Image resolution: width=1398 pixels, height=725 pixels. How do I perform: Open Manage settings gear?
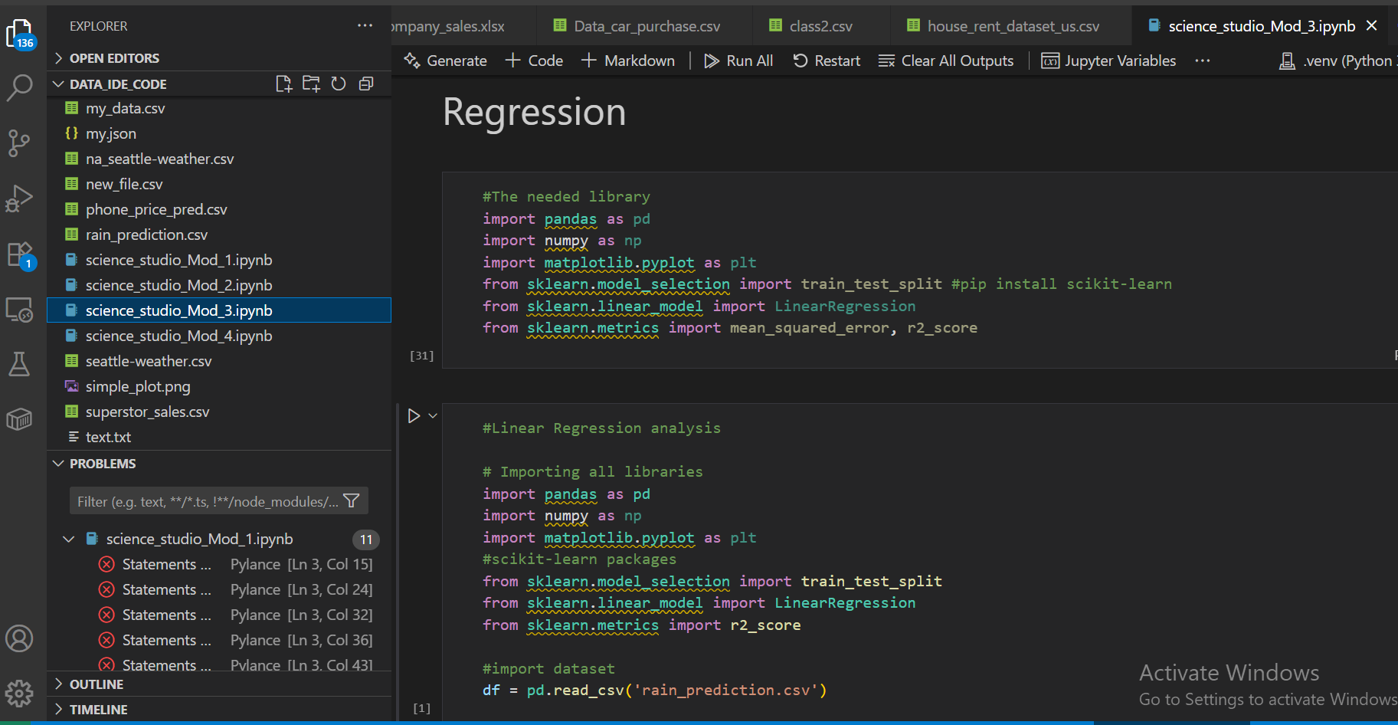pos(19,694)
